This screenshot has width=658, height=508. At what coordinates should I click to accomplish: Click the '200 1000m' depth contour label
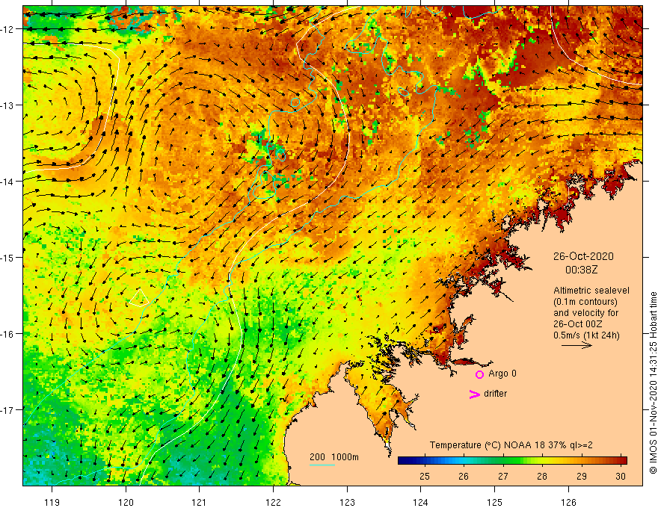point(334,457)
